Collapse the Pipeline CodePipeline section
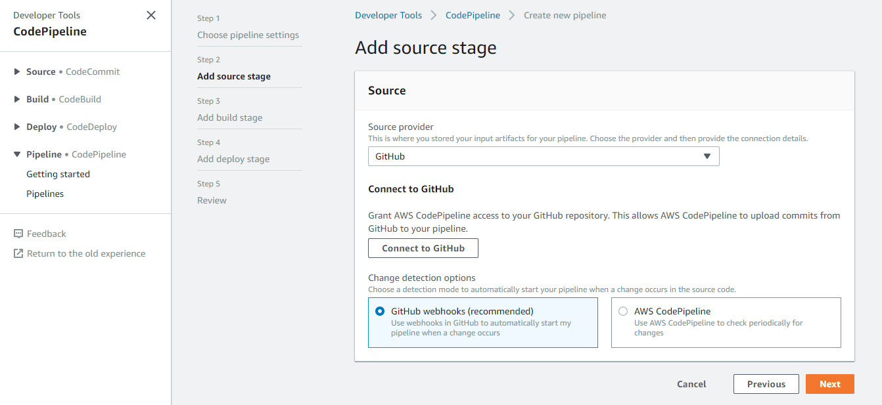 (x=17, y=154)
